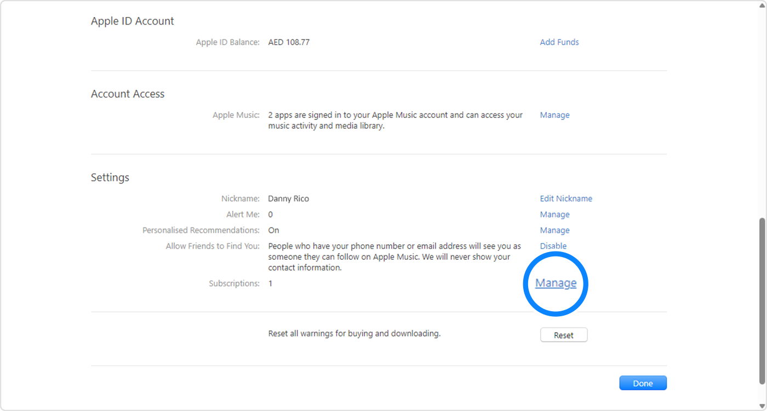Click the Reset warnings button
The width and height of the screenshot is (767, 411).
(564, 335)
